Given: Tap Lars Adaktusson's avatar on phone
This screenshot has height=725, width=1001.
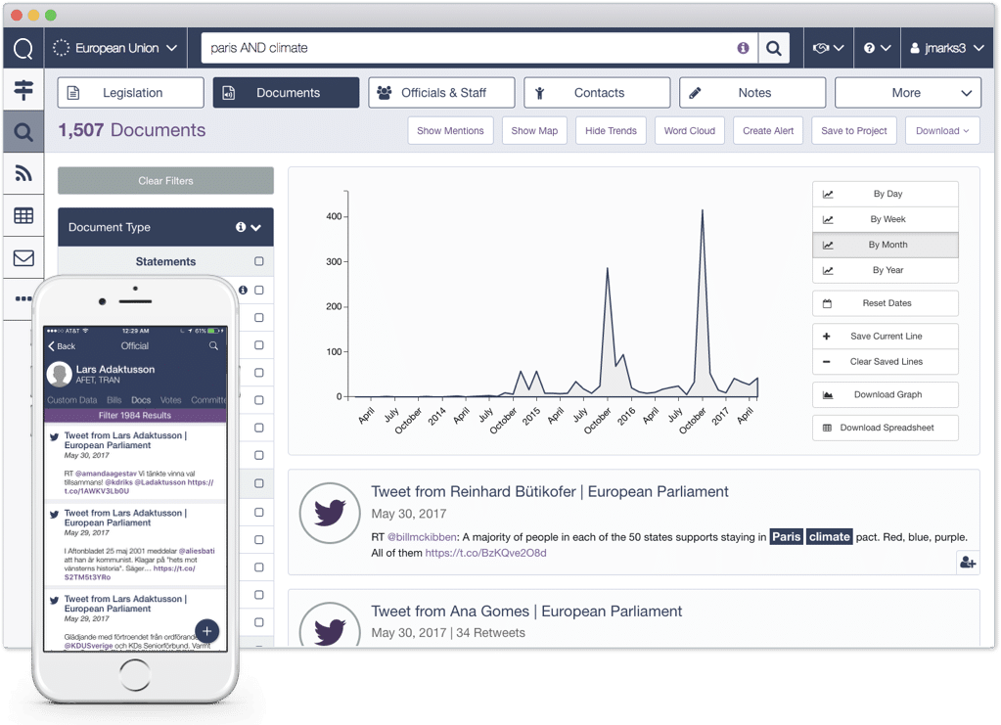Looking at the screenshot, I should pos(60,374).
